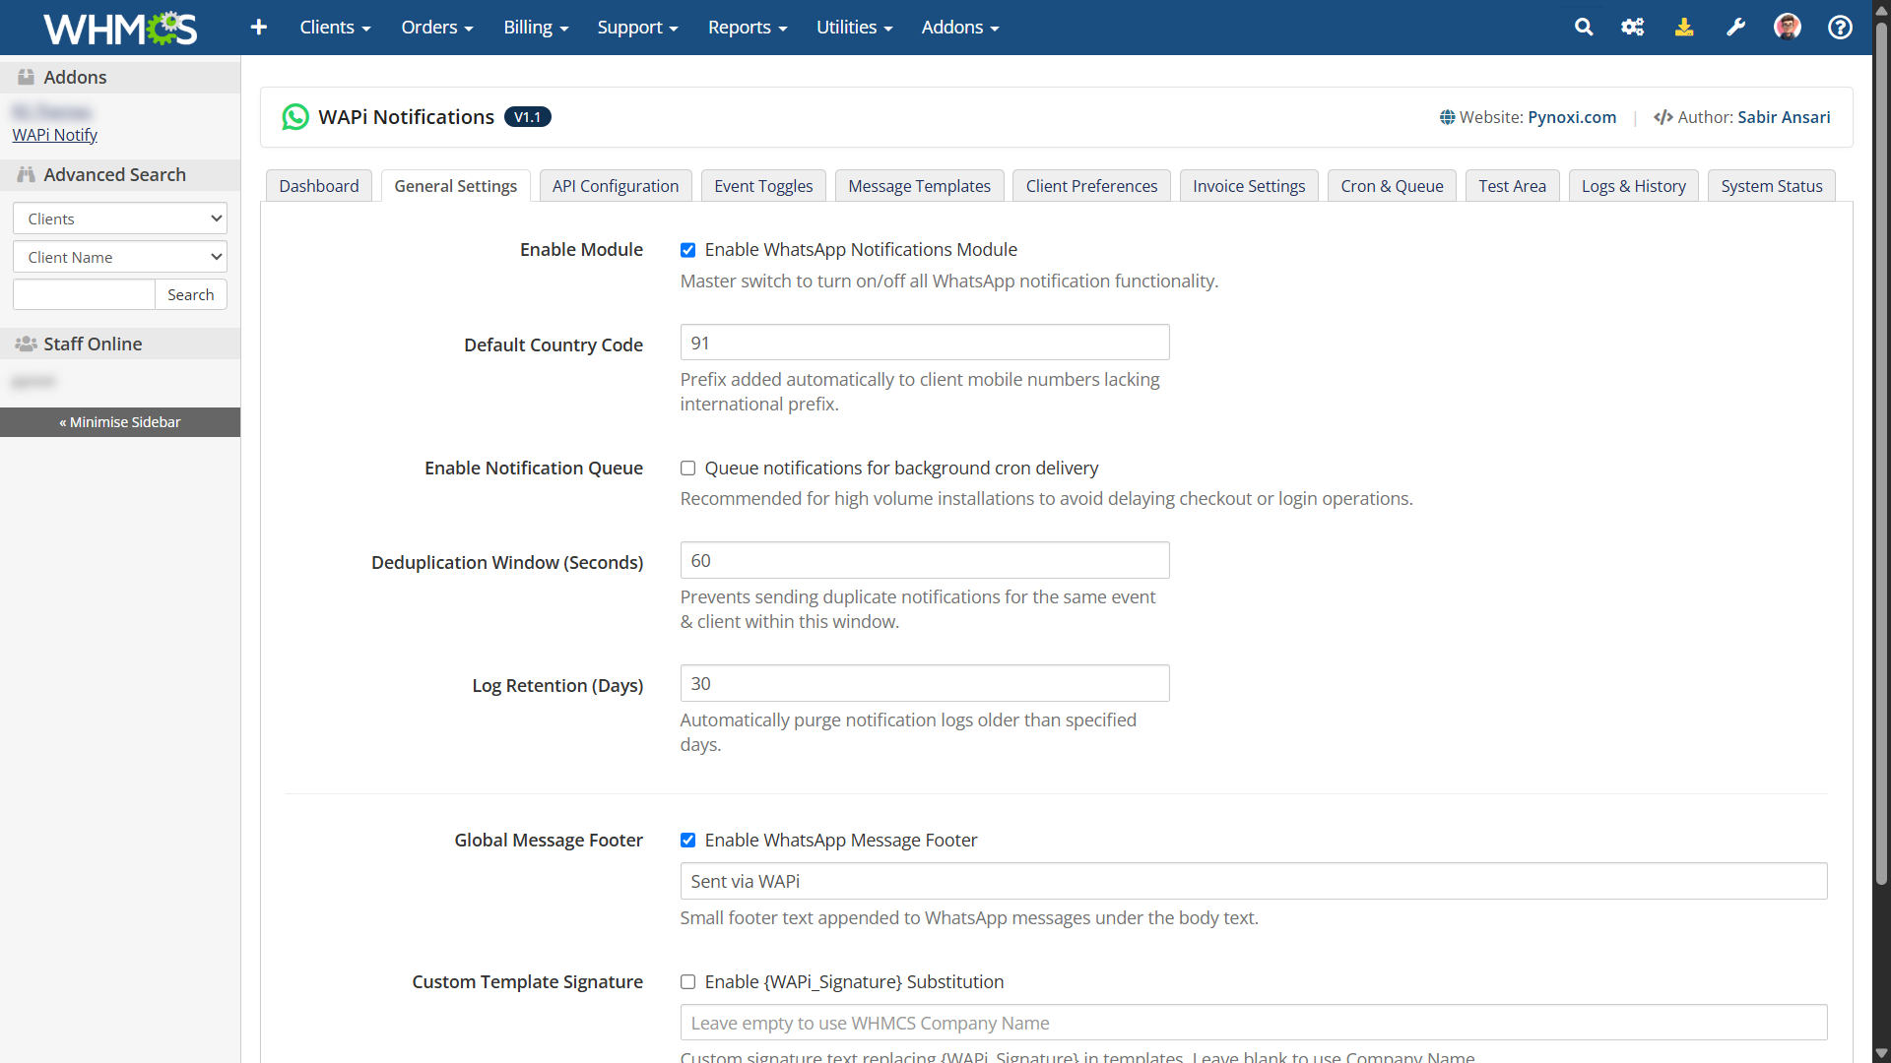
Task: Click the Staff Online users icon
Action: coord(26,344)
